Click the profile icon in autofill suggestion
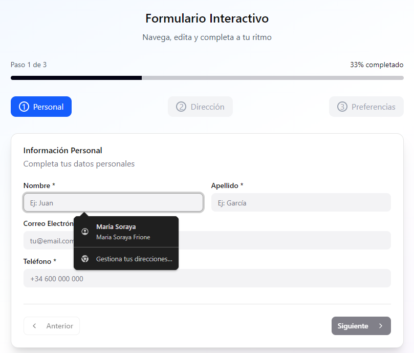Viewport: 414px width, 353px height. [x=85, y=232]
